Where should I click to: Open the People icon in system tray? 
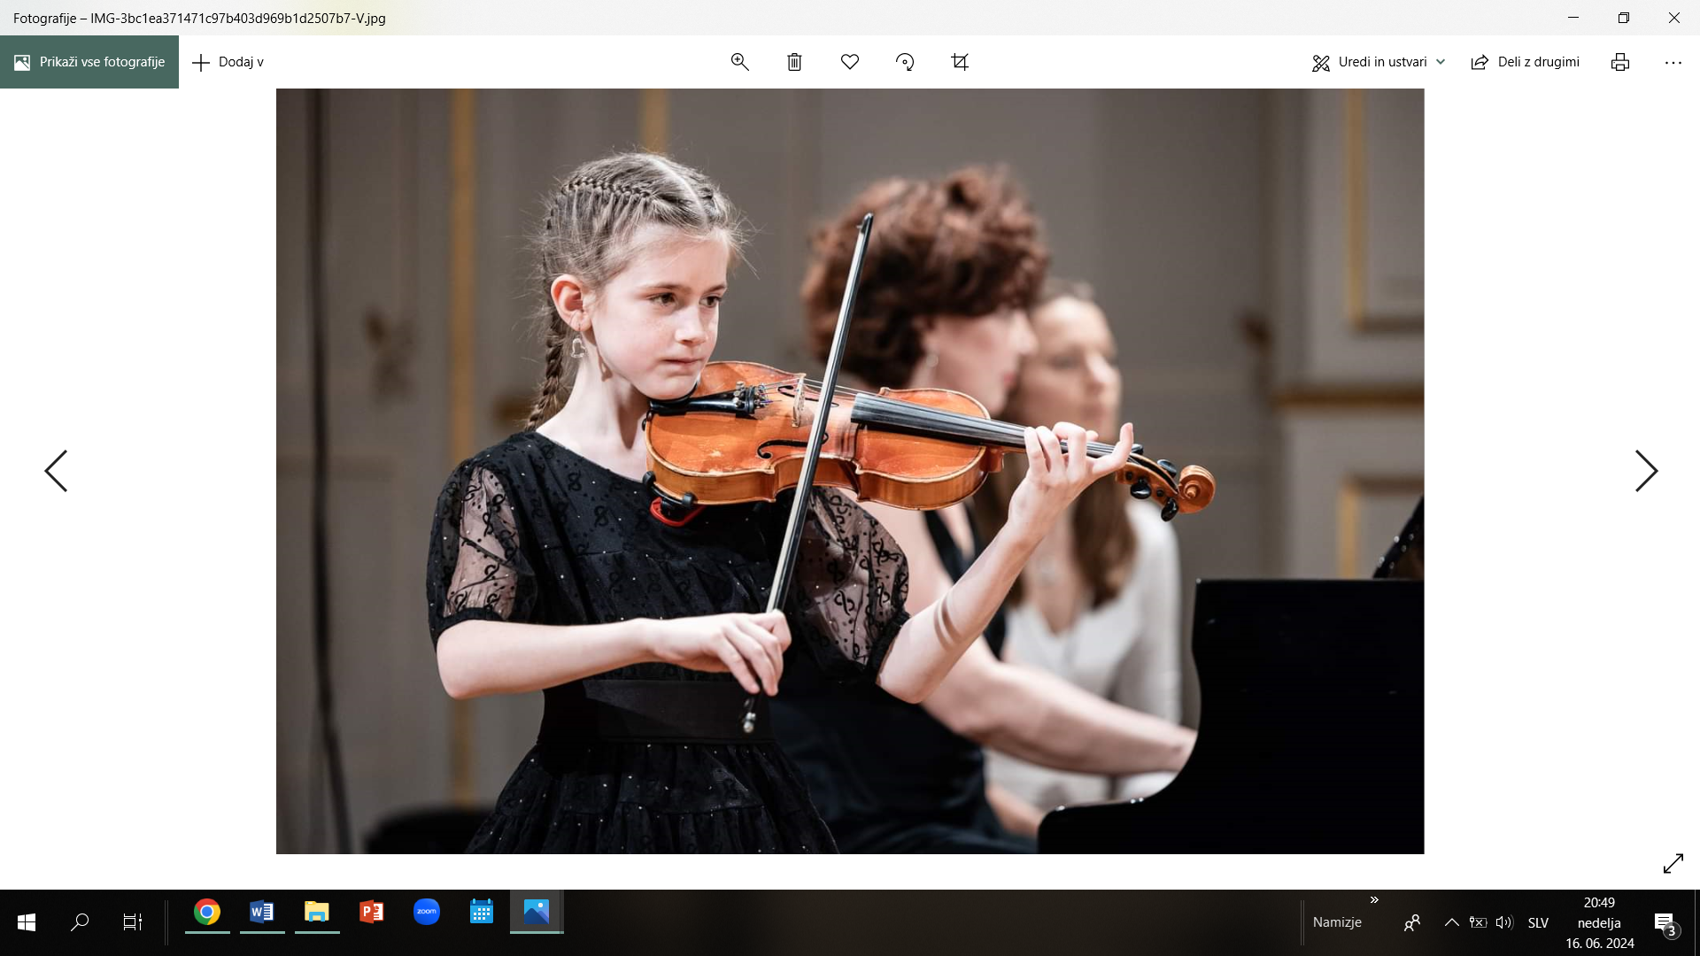(1412, 922)
